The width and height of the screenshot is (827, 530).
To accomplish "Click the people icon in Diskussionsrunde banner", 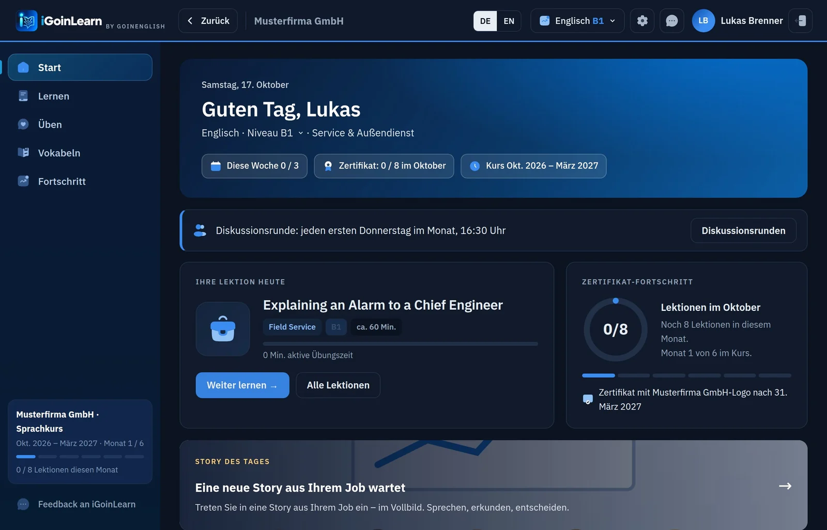I will [x=200, y=230].
